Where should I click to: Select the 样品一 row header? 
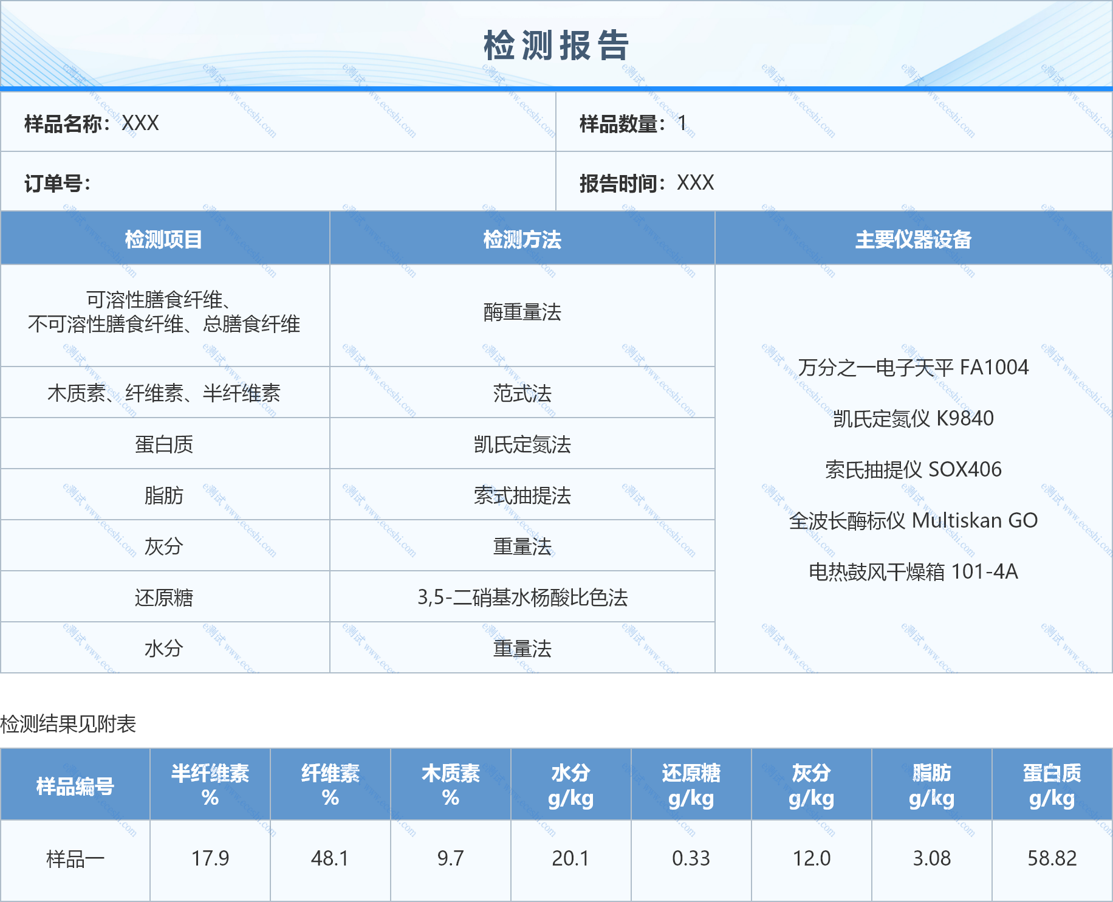click(74, 858)
